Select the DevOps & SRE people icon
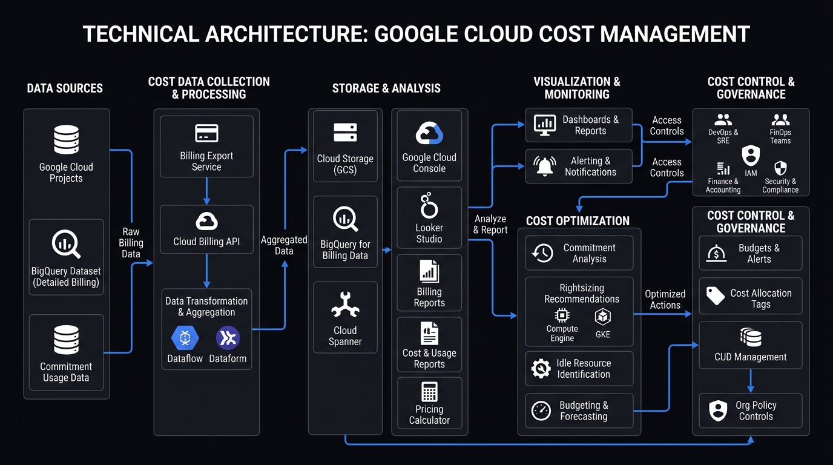The width and height of the screenshot is (833, 465). [723, 119]
